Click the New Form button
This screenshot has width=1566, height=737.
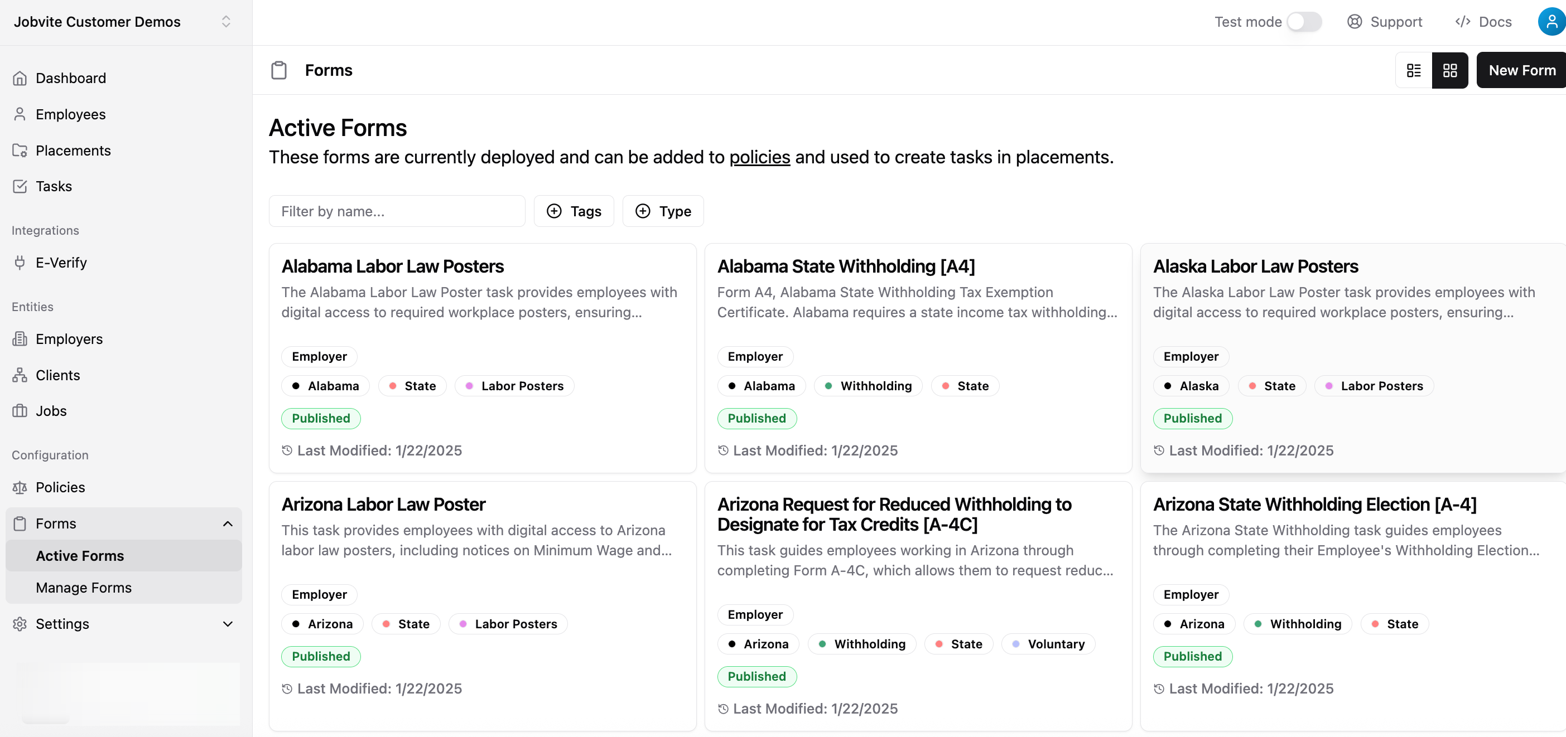[x=1521, y=70]
